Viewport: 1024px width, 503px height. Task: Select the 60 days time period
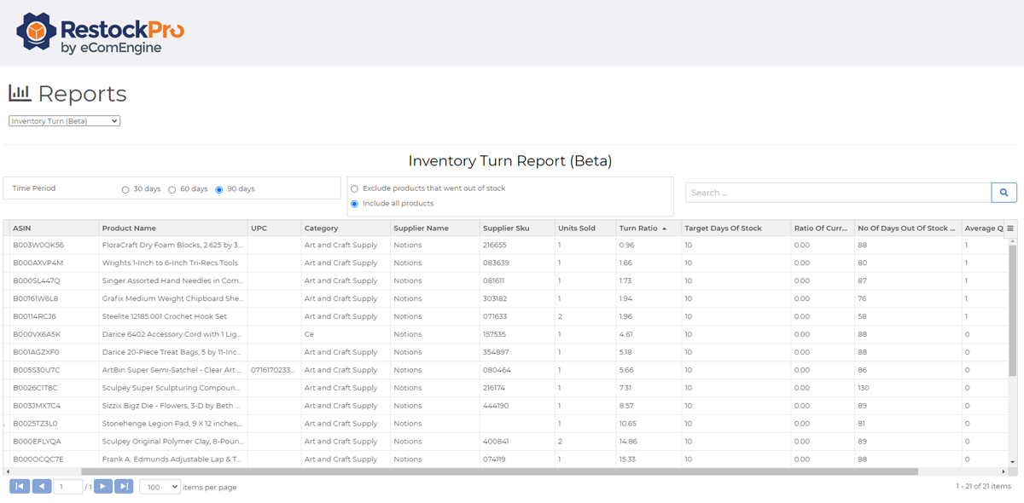click(172, 189)
